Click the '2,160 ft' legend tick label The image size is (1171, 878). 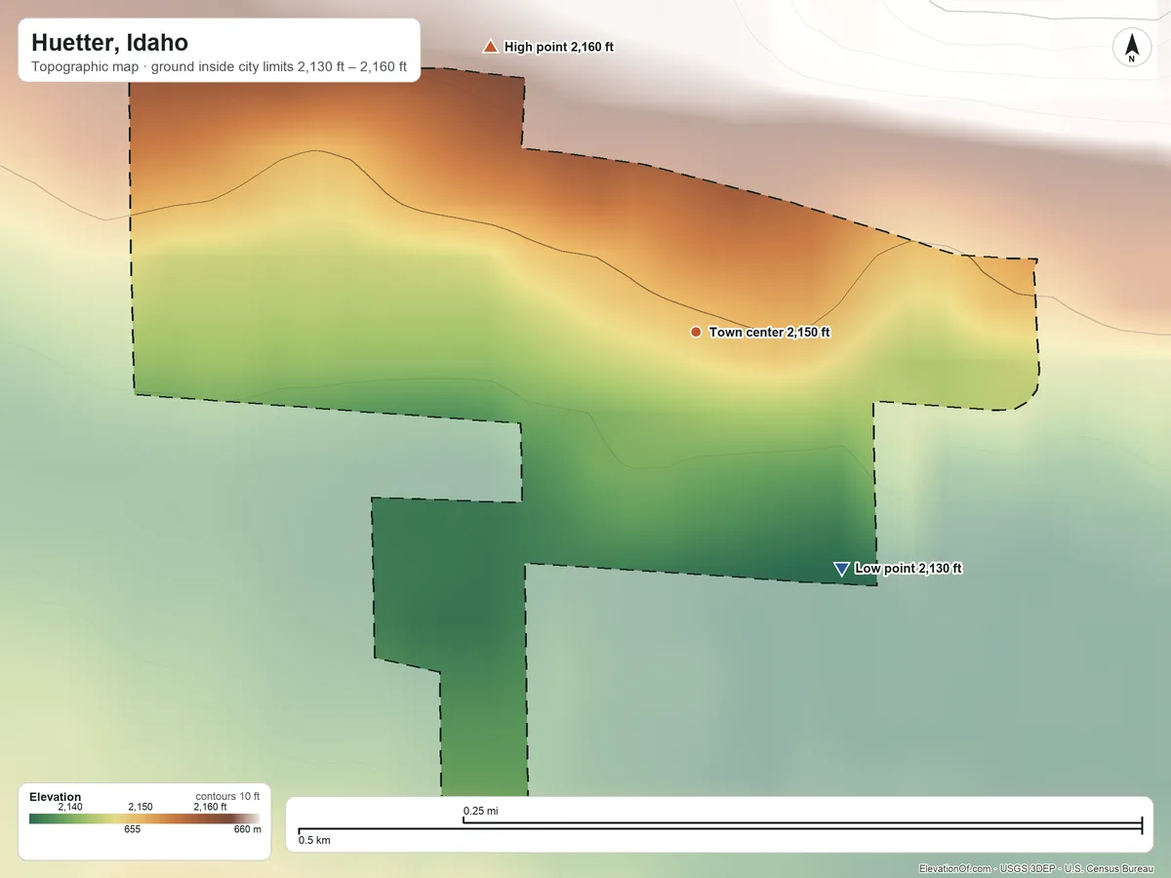tap(210, 807)
